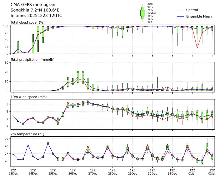Click the 12Z 02Jan x-axis label
Viewport: 219px width, 178px height.
tap(212, 172)
